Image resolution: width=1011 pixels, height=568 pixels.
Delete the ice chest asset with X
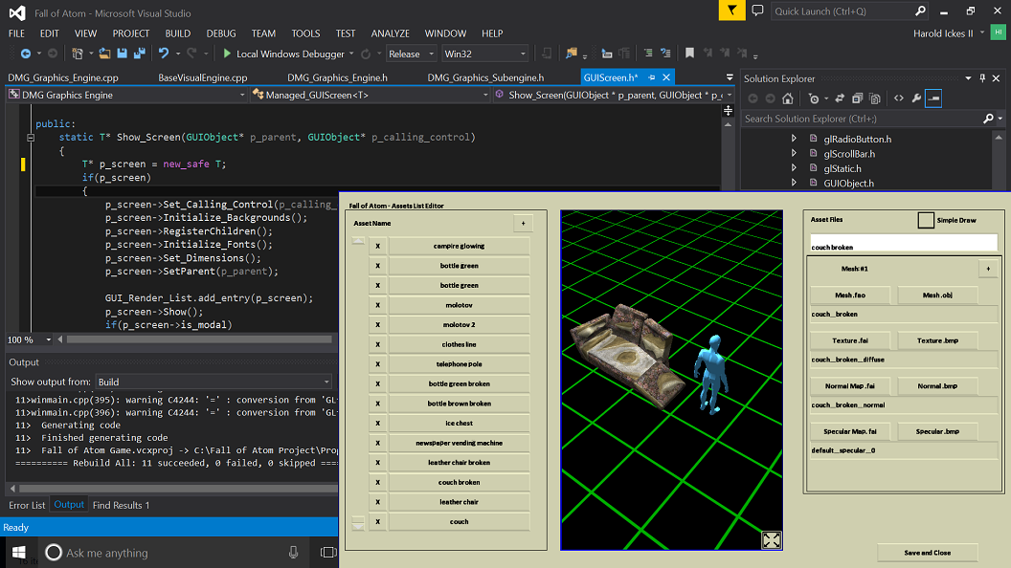pos(378,423)
